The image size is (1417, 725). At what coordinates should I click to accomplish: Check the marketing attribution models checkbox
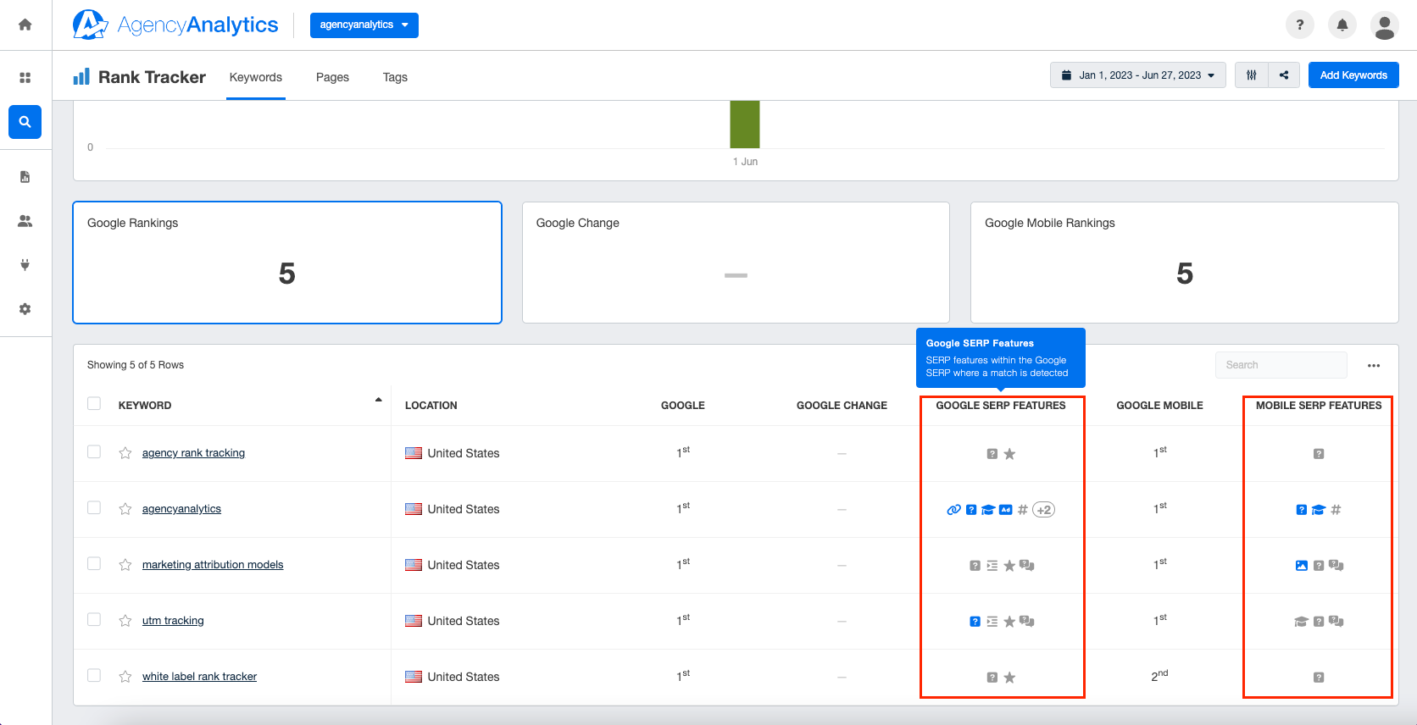(94, 564)
